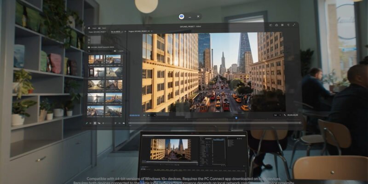Open the playback resolution Full dropdown
This screenshot has height=184, width=368.
point(278,115)
